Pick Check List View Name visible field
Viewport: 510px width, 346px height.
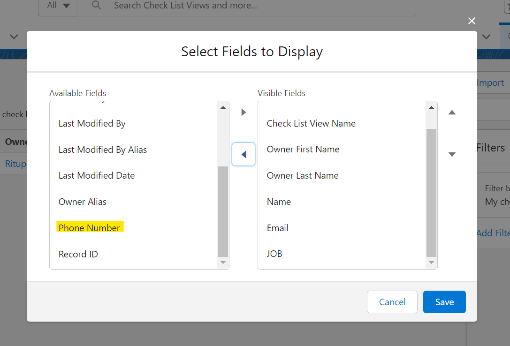tap(311, 123)
